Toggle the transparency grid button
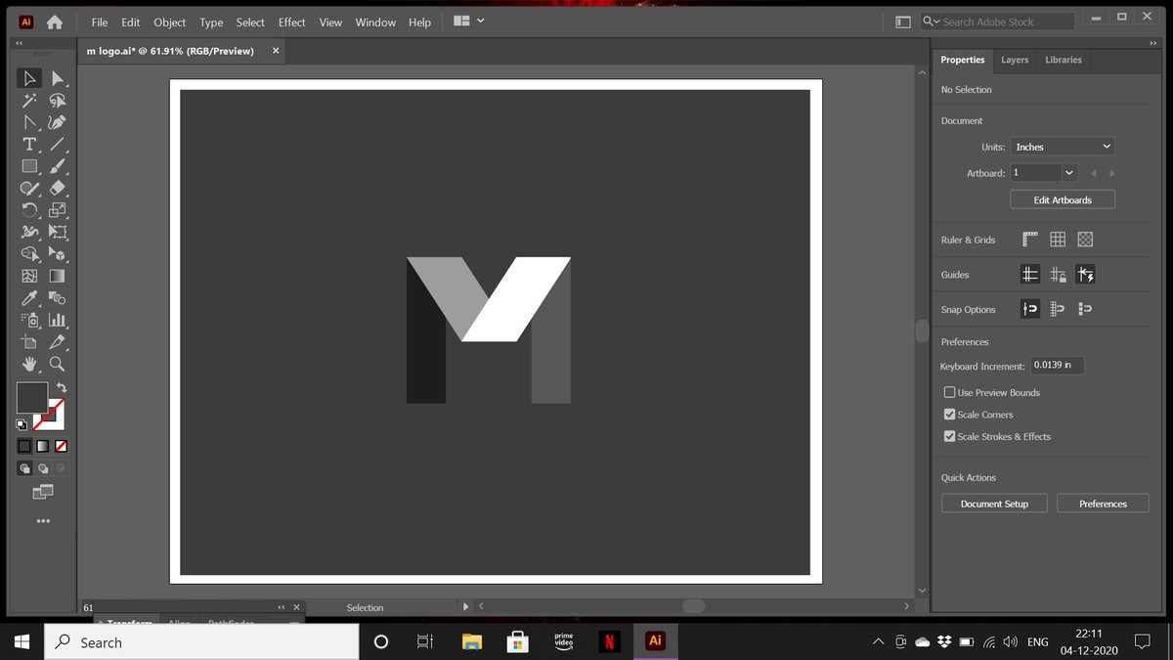This screenshot has width=1173, height=660. pyautogui.click(x=1085, y=240)
